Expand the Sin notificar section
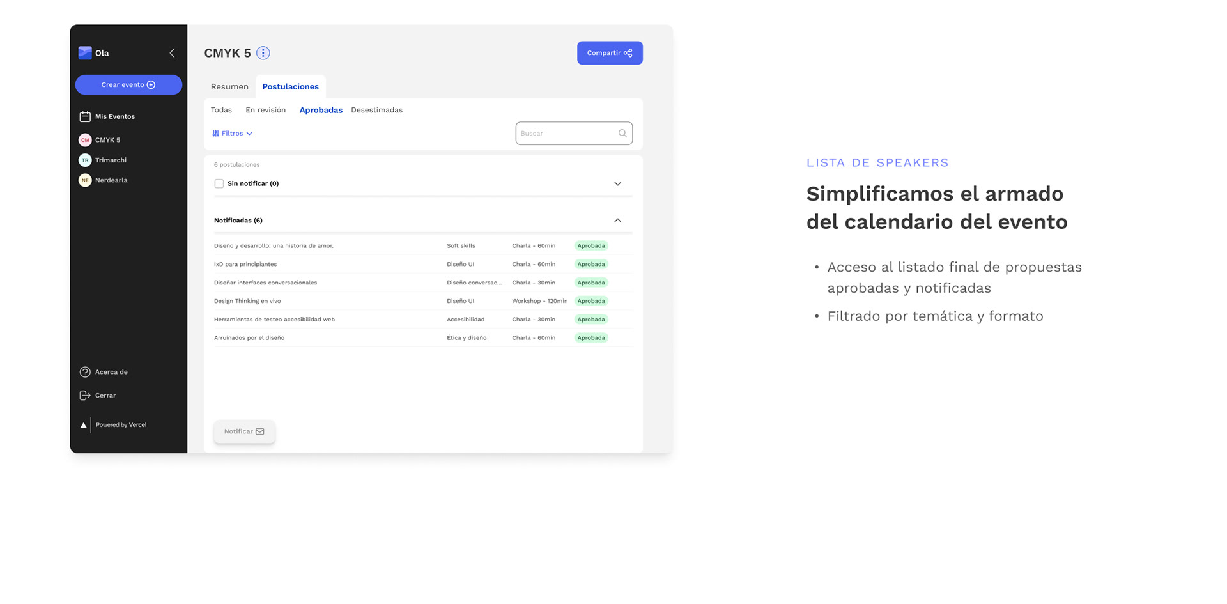Viewport: 1227px width, 604px height. tap(617, 184)
